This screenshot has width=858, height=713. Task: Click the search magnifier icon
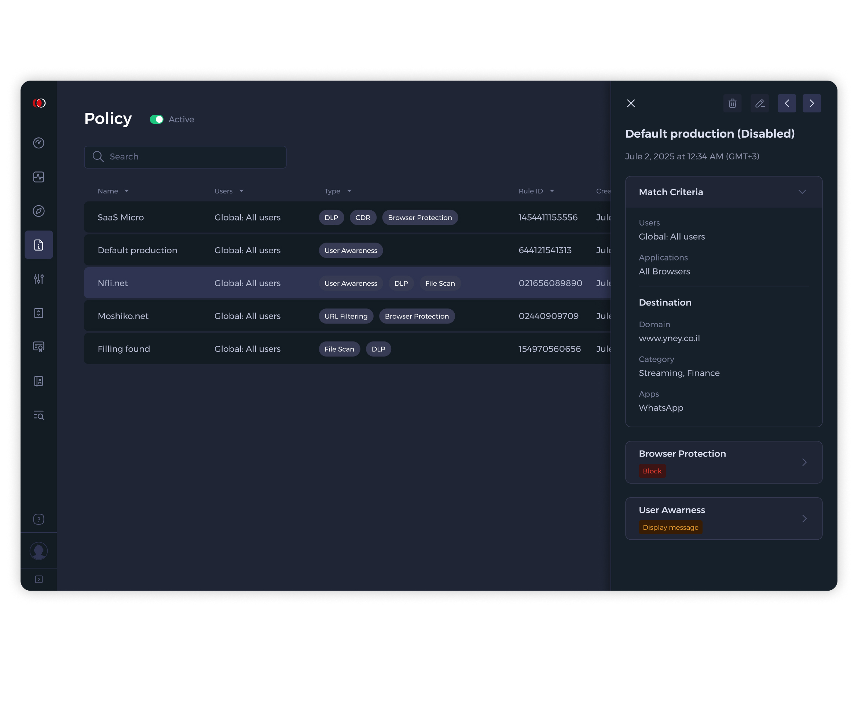[98, 156]
